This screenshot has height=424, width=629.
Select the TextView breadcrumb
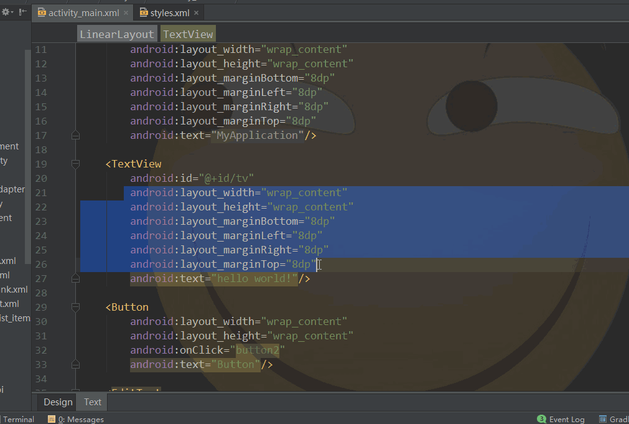188,34
